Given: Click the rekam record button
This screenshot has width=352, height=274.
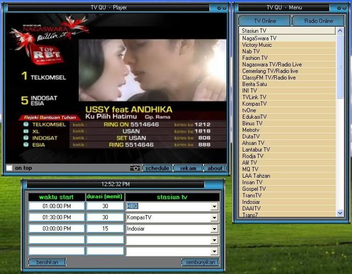Looking at the screenshot, I should 188,168.
